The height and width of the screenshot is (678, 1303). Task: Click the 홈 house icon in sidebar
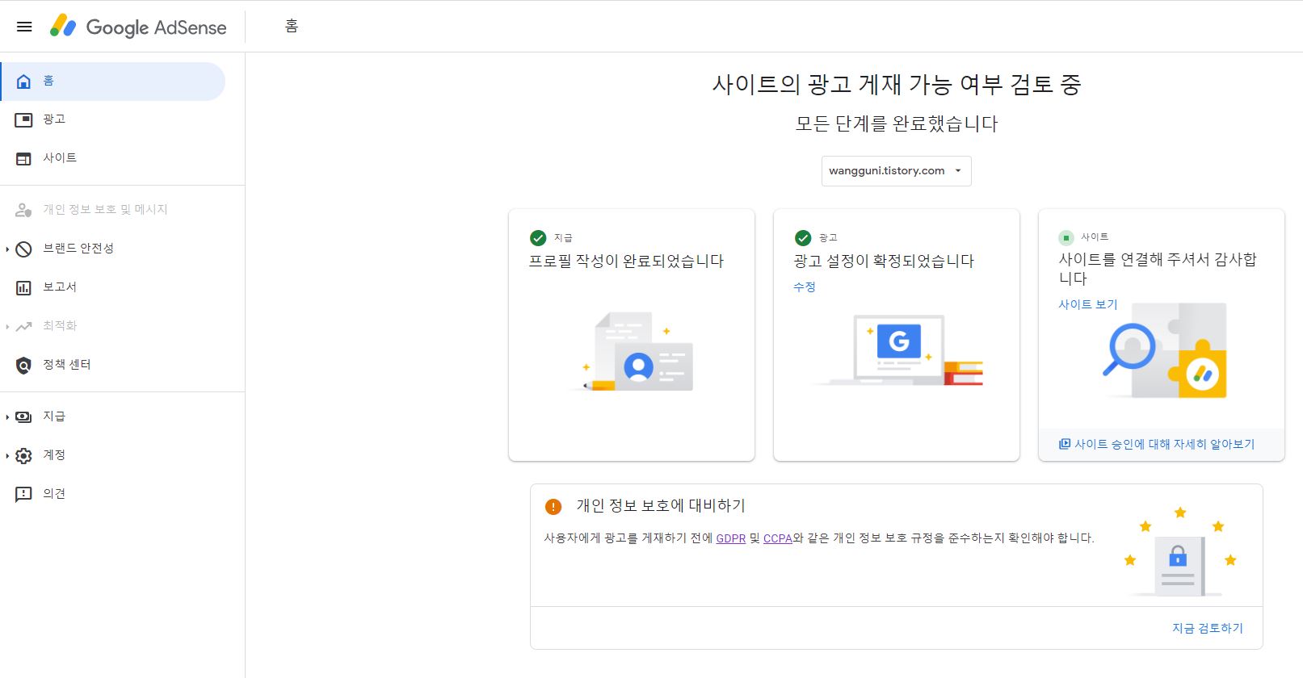pos(24,82)
